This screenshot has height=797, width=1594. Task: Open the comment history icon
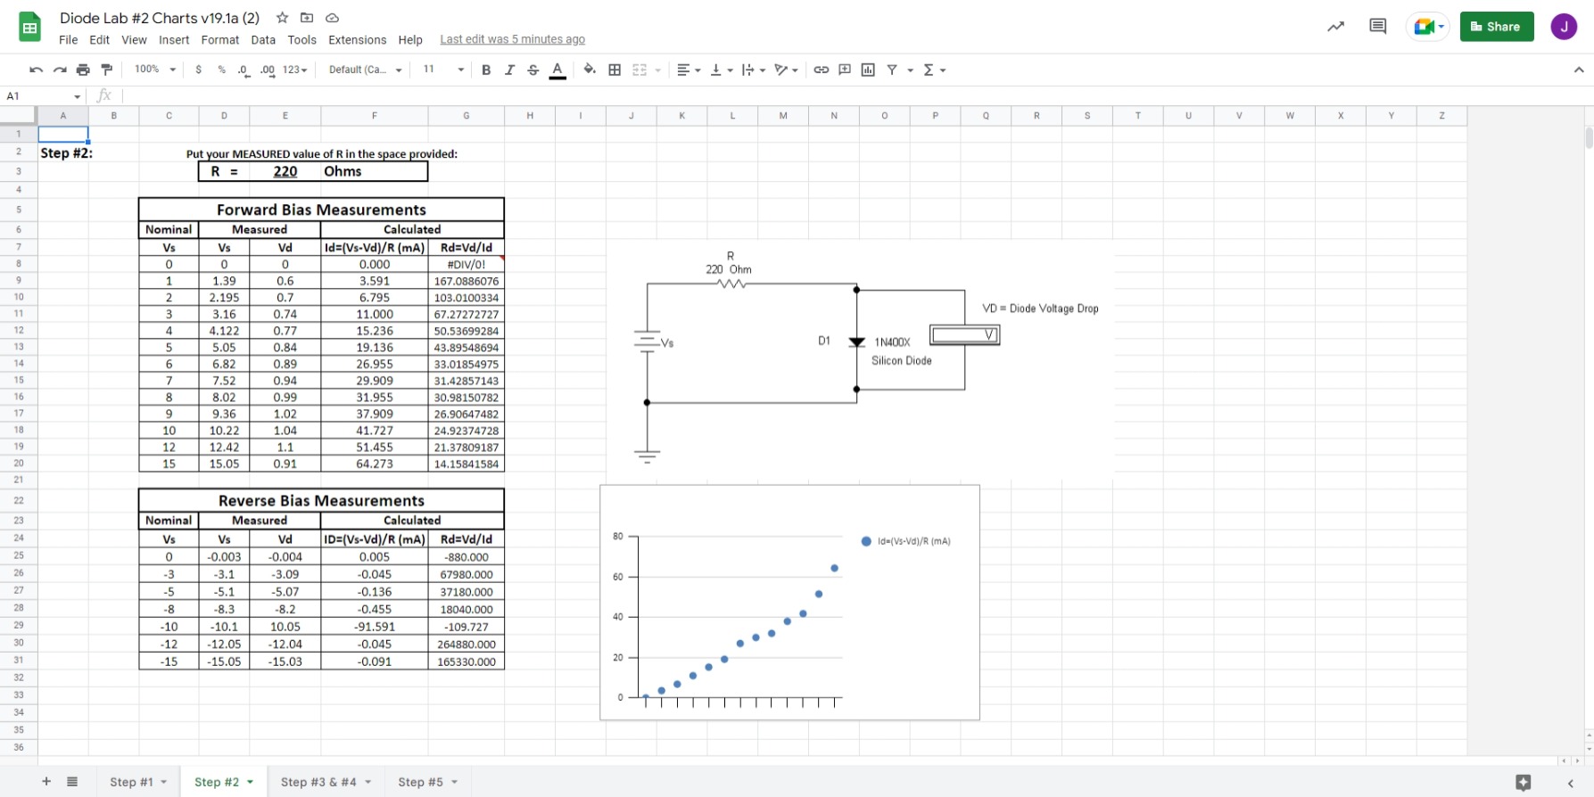coord(1378,27)
